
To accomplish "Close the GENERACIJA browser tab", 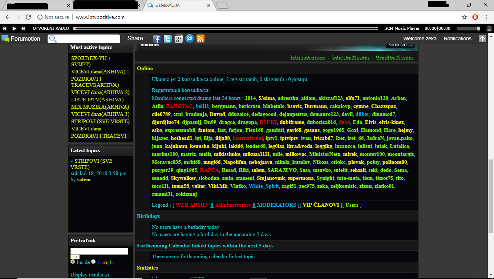I will click(x=208, y=5).
